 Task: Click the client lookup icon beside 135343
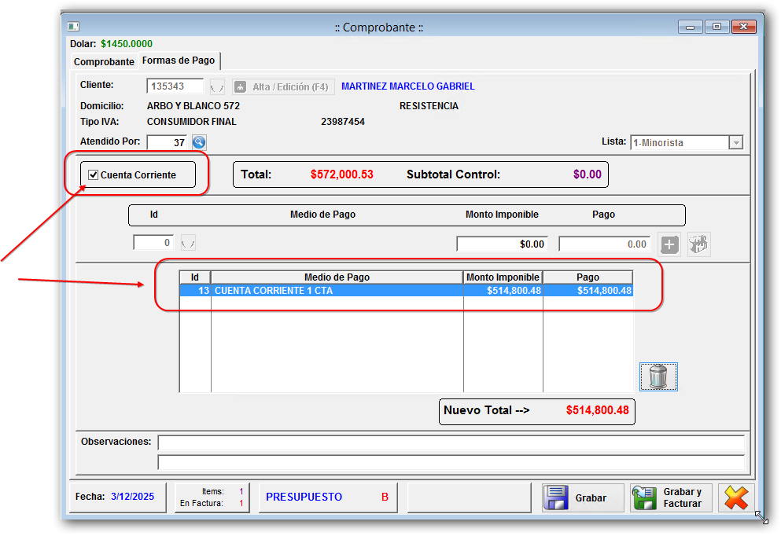[217, 87]
